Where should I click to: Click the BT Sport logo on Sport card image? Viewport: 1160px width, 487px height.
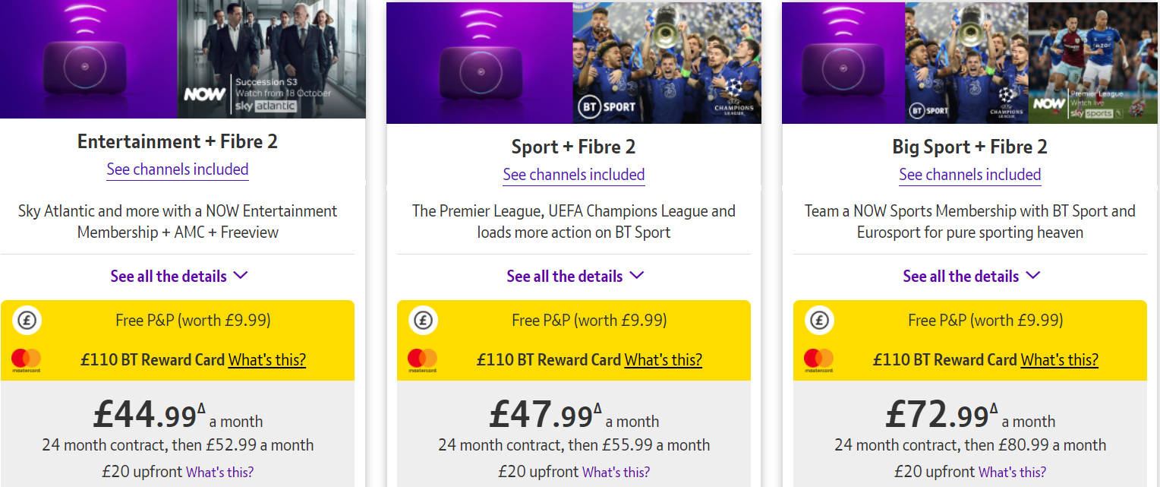coord(607,107)
